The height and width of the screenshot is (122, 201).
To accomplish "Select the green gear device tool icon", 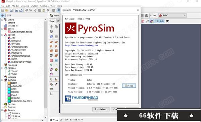I will [x=56, y=69].
